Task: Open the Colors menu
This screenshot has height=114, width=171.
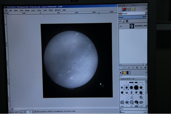Action: [x=39, y=10]
